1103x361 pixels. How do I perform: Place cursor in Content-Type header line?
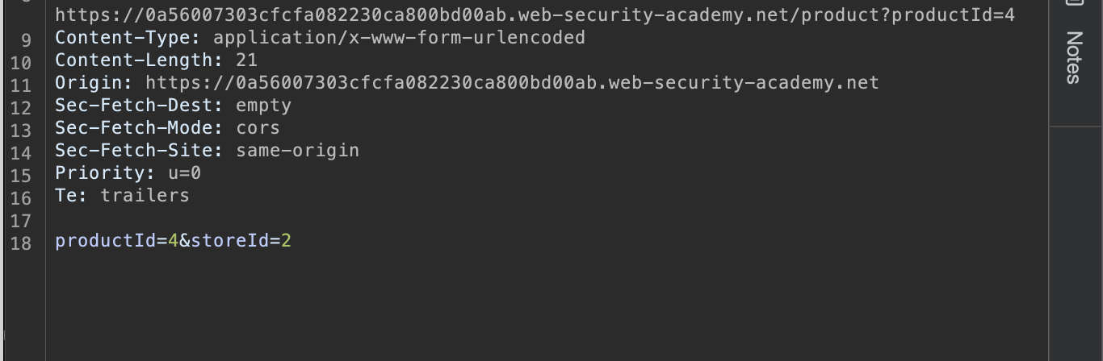pyautogui.click(x=320, y=37)
